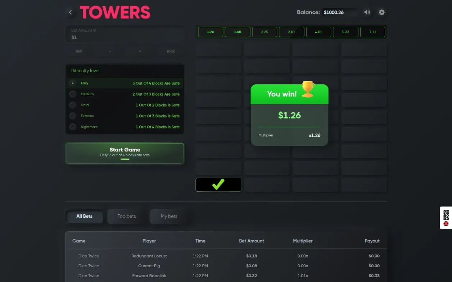The image size is (452, 282).
Task: Select the Nightmare difficulty radio button
Action: tap(73, 127)
